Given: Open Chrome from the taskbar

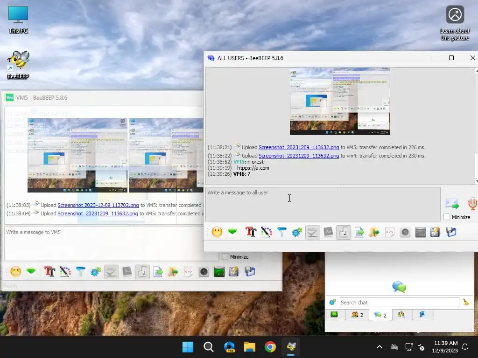Looking at the screenshot, I should click(270, 347).
